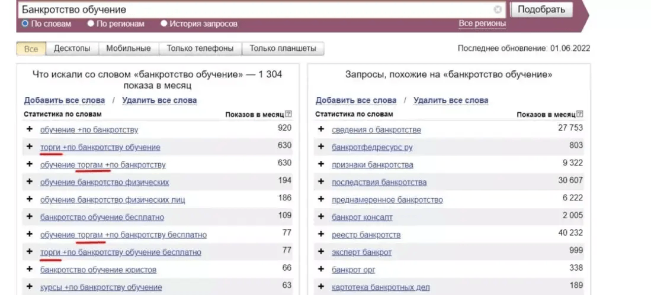Open the 'реестр банкротств' keyword link
651x295 pixels.
366,235
